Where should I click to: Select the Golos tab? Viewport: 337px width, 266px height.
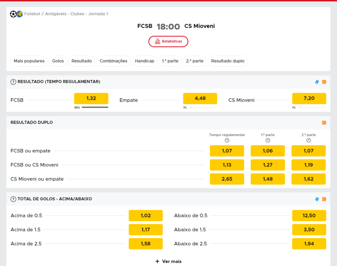[58, 61]
